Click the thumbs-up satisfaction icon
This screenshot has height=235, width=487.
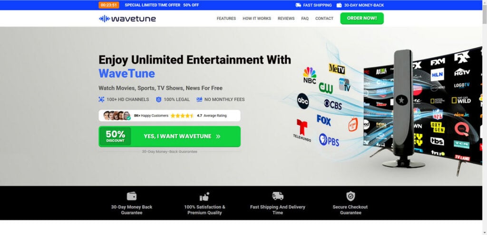[x=205, y=196]
